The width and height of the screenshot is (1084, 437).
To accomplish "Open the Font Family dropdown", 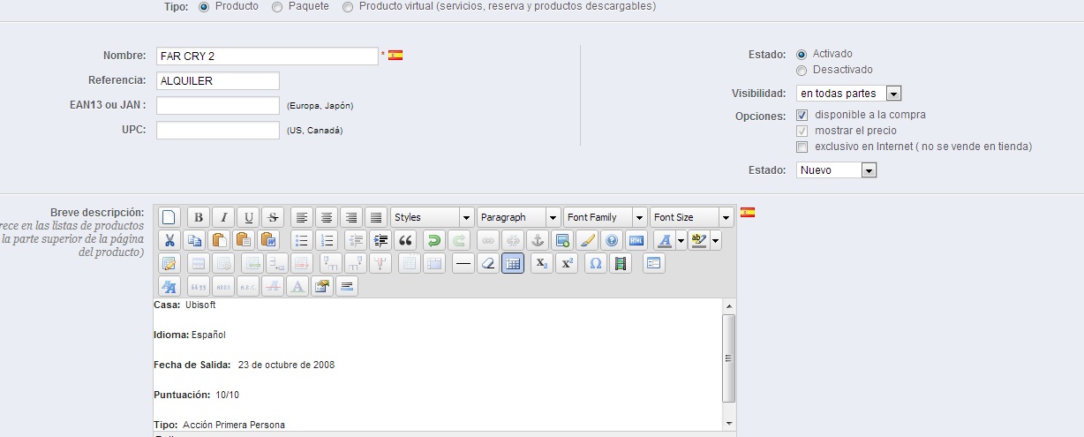I will (x=606, y=217).
